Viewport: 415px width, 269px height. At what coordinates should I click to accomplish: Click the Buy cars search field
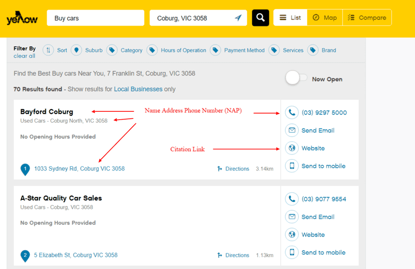[95, 18]
